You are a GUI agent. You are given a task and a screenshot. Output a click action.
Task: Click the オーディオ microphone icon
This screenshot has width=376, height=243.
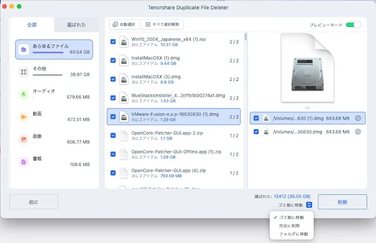[23, 95]
